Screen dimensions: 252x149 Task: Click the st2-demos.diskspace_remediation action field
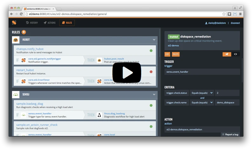pos(202,129)
